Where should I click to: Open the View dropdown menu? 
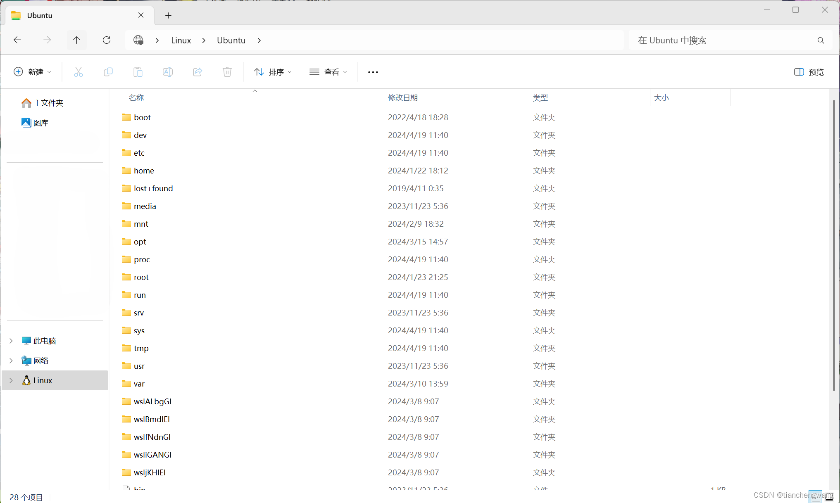point(328,72)
